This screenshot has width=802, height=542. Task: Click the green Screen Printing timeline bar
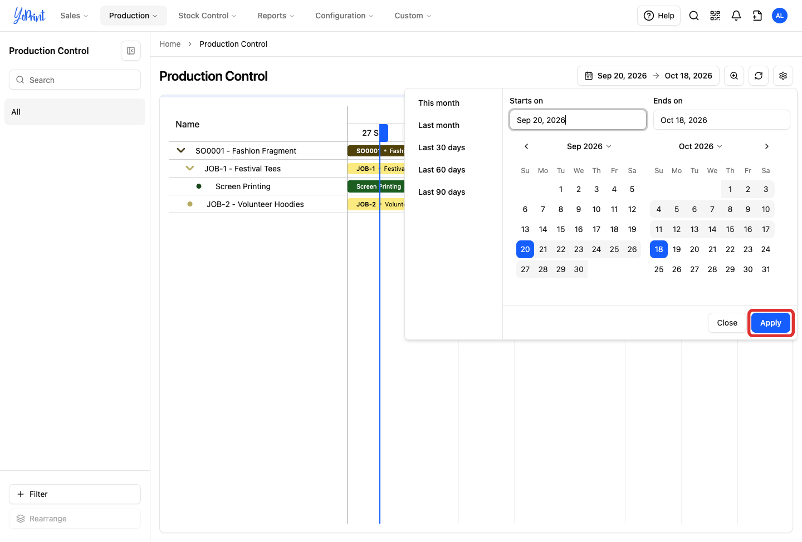tap(376, 186)
